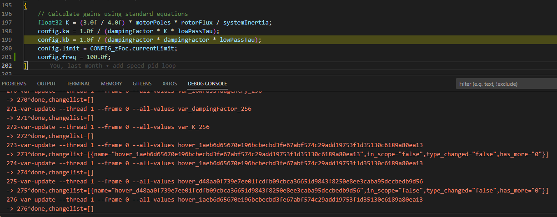Viewport: 557px width, 217px height.
Task: Click console output '-> 274^done,changelist=[]'
Action: coord(50,173)
